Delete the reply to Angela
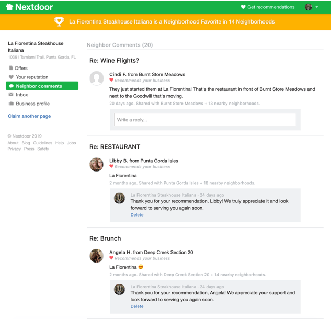 (x=137, y=306)
